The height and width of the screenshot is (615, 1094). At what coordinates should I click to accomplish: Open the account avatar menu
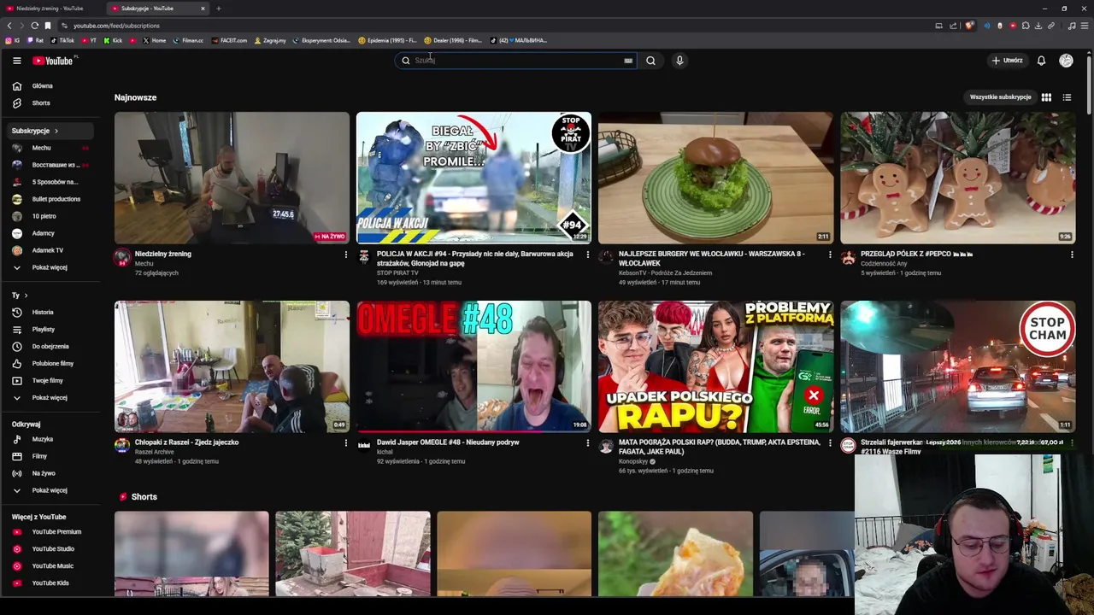[1066, 61]
